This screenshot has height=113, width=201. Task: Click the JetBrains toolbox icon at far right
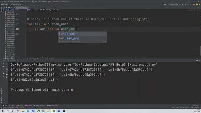pyautogui.click(x=199, y=5)
